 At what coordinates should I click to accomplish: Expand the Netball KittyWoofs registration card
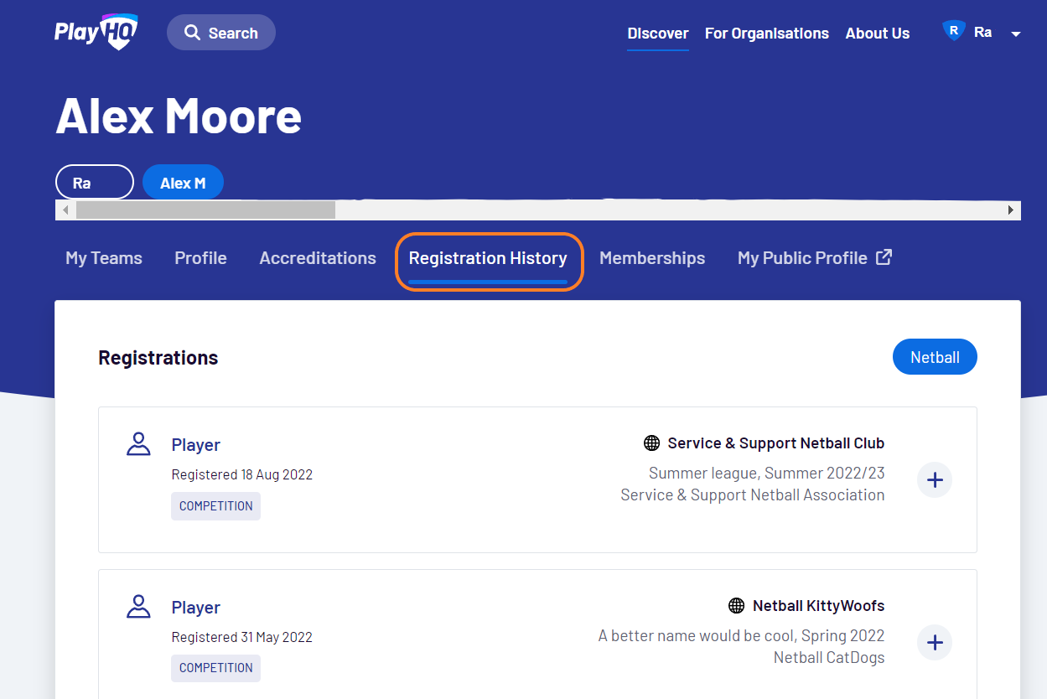(934, 642)
